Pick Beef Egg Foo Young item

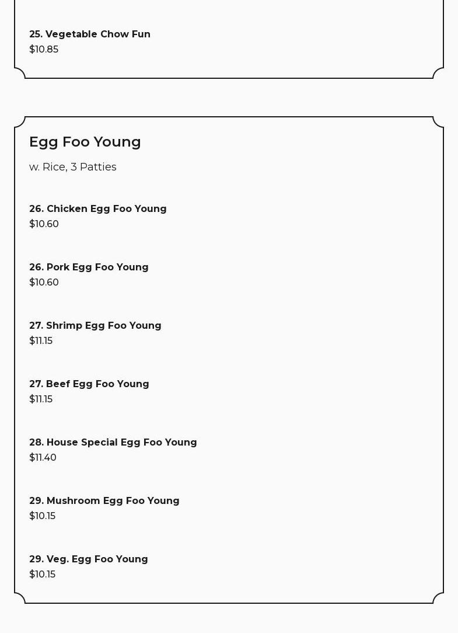(89, 384)
